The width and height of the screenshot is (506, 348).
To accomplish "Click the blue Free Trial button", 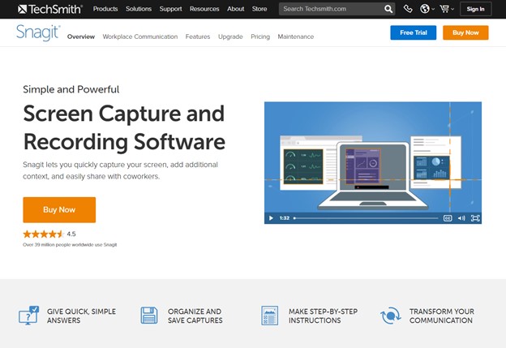I will [413, 32].
